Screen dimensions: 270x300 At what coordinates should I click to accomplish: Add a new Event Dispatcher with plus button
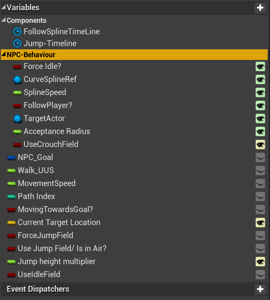point(260,289)
